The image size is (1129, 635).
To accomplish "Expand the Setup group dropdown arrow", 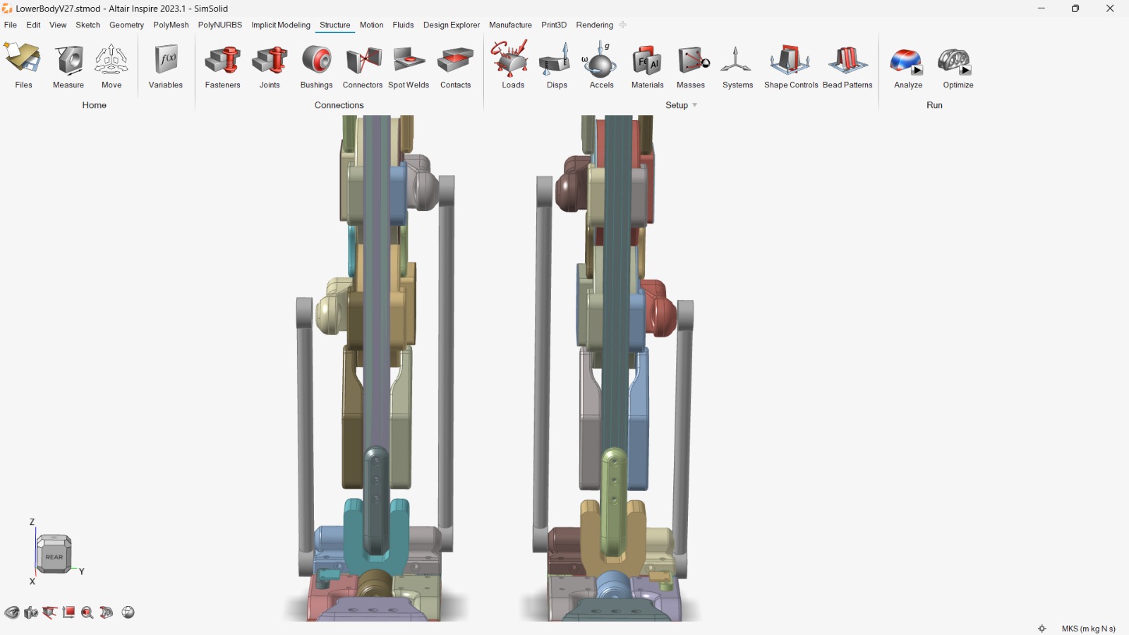I will tap(695, 105).
